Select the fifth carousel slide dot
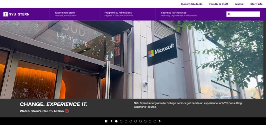 tap(136, 121)
